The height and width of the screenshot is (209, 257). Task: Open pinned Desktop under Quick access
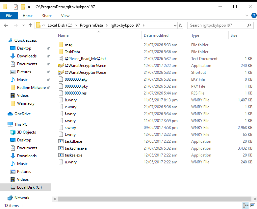coord(24,48)
